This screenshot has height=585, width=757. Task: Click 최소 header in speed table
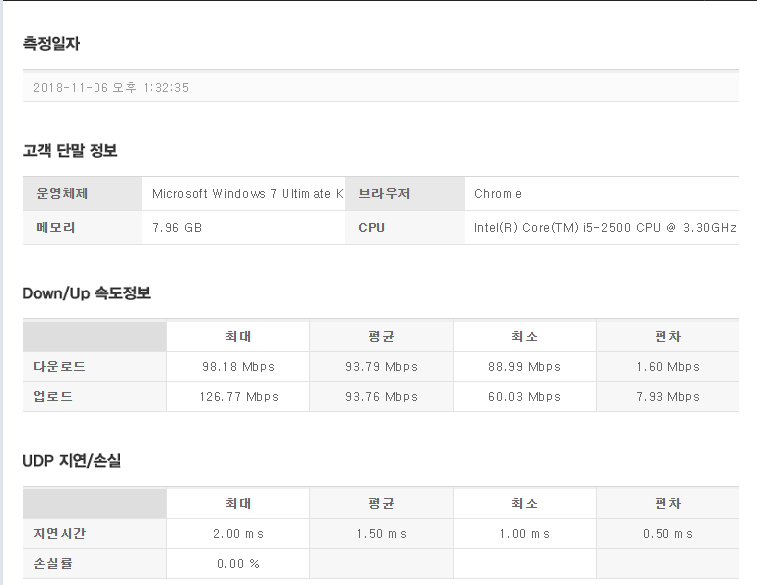(x=524, y=336)
